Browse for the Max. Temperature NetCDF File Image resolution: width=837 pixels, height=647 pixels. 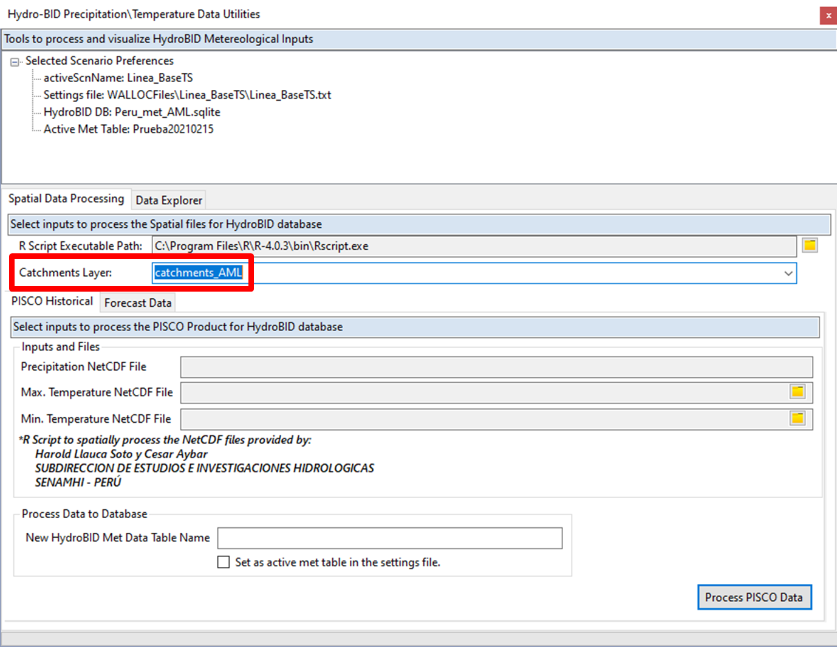coord(798,392)
